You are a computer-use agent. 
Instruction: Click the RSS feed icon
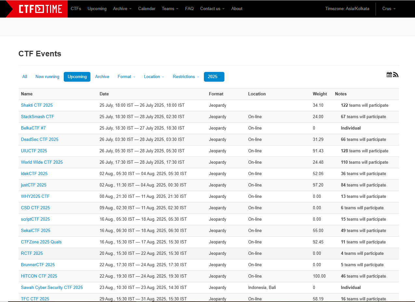coord(396,75)
